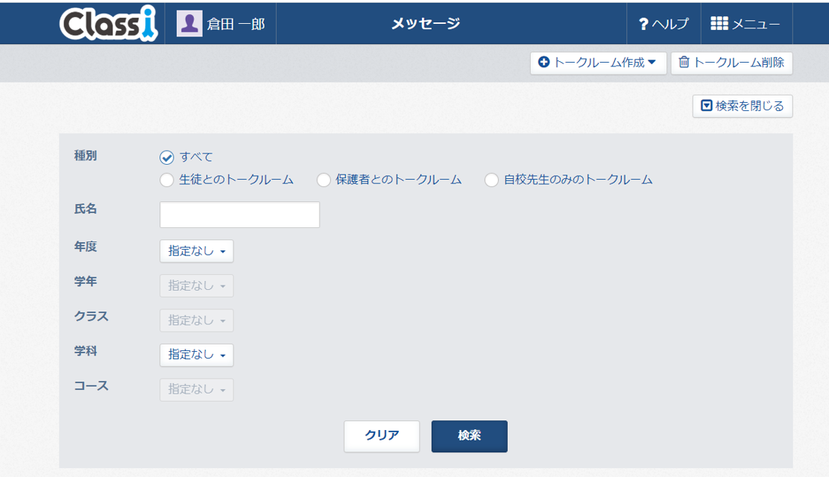Image resolution: width=829 pixels, height=477 pixels.
Task: Click the クリア button
Action: pyautogui.click(x=382, y=436)
